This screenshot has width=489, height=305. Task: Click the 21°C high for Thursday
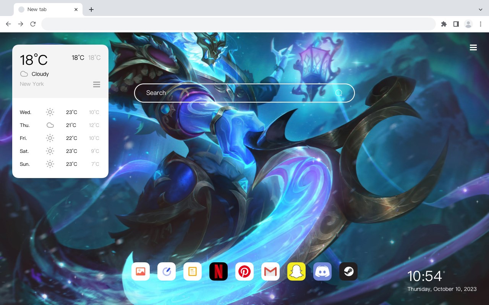pos(71,125)
